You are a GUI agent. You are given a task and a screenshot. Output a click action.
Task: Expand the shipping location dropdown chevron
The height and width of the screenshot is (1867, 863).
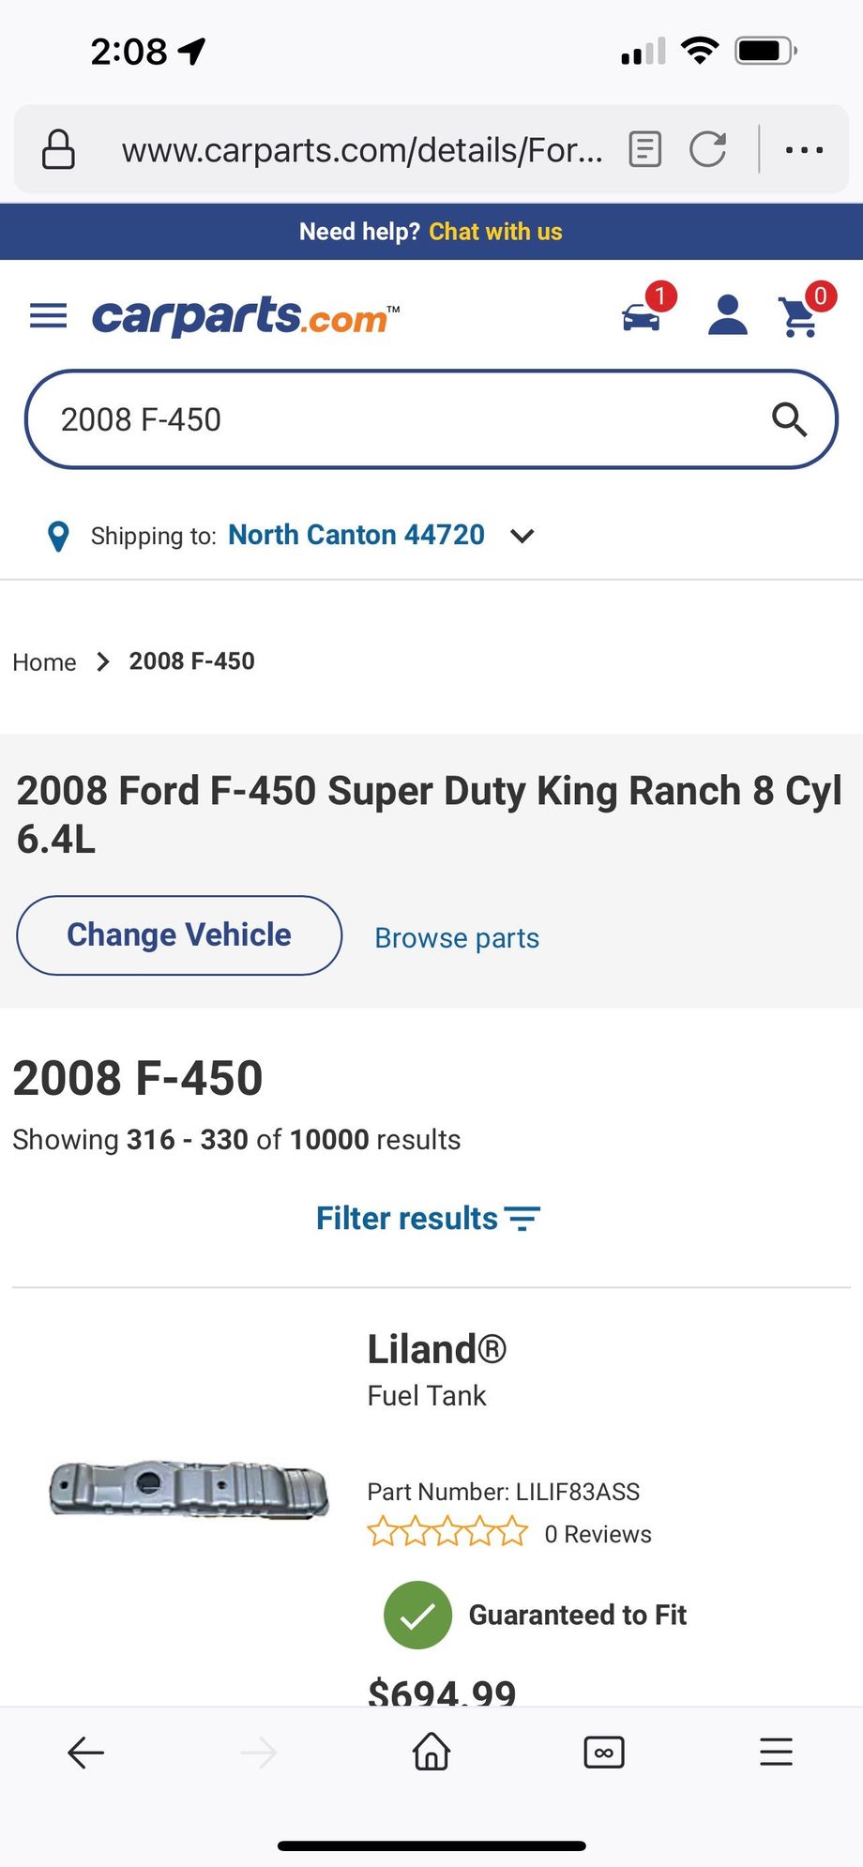(522, 536)
